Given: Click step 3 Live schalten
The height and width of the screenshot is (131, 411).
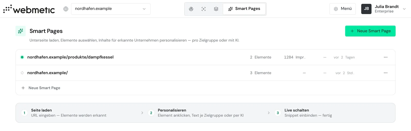Looking at the screenshot, I should tap(303, 113).
